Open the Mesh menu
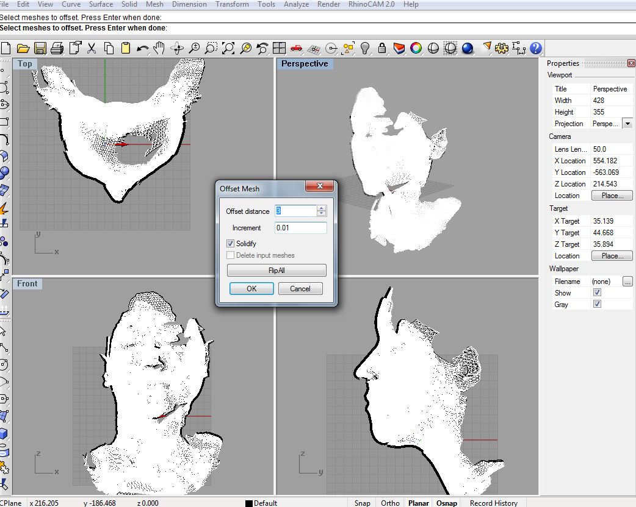The image size is (636, 507). (154, 4)
